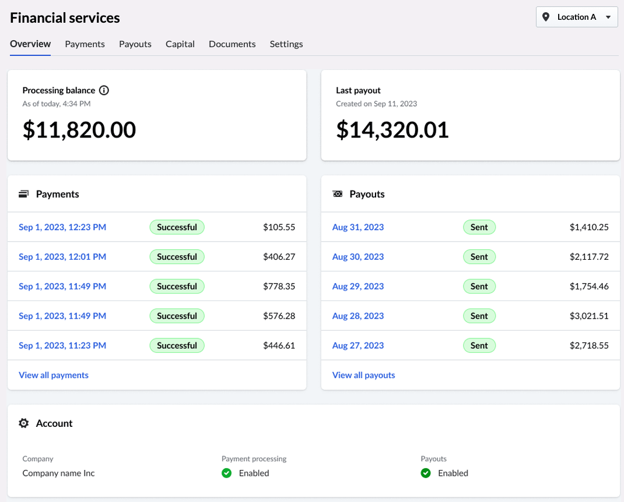
Task: Click the Payments card stack icon
Action: [23, 193]
